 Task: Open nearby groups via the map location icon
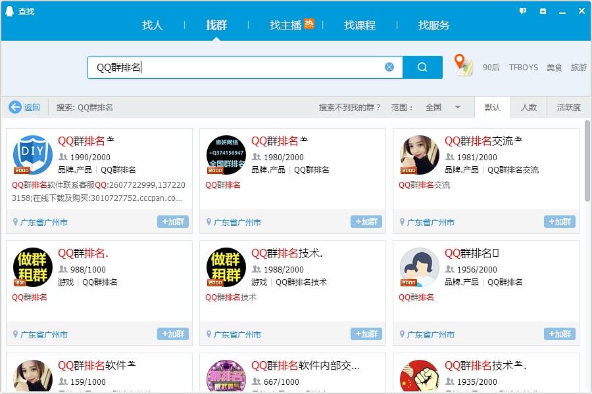coord(463,66)
